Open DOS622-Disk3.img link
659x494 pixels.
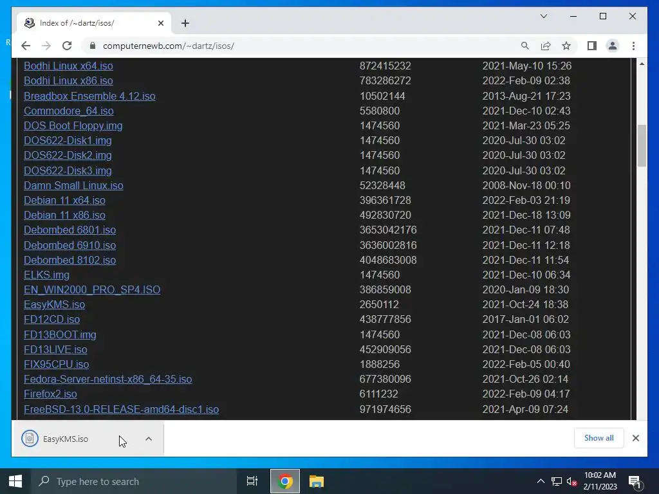[x=68, y=170]
